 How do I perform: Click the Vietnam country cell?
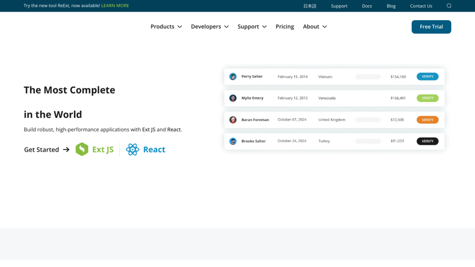pyautogui.click(x=325, y=77)
